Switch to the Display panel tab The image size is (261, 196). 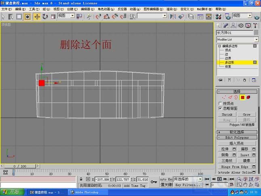(248, 25)
